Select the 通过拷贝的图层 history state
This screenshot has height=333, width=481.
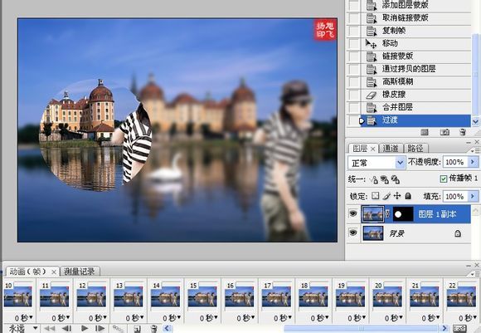click(x=415, y=69)
